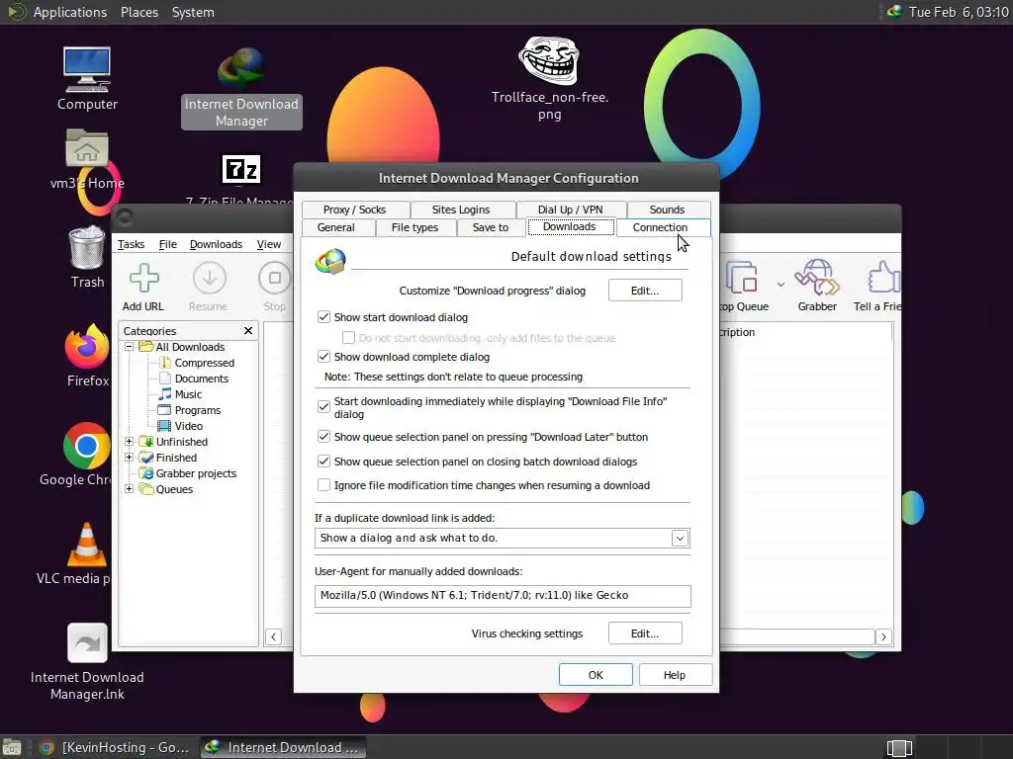Toggle Start downloading immediately checkbox
Viewport: 1013px width, 759px height.
coord(323,406)
